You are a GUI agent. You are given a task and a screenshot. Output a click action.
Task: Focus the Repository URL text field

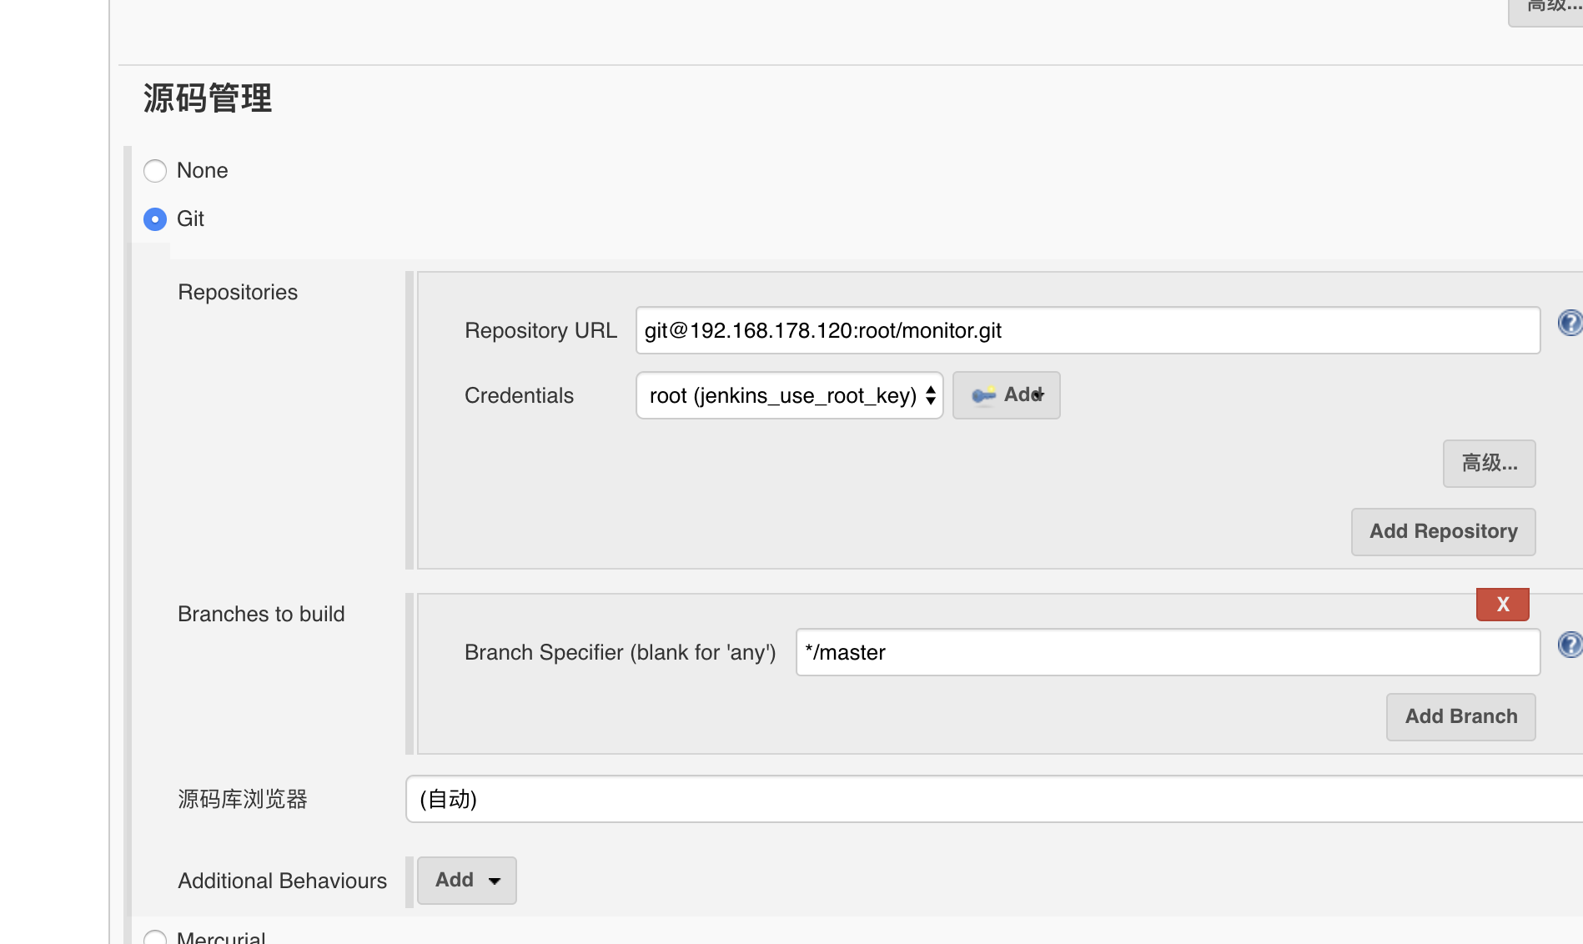[1088, 330]
